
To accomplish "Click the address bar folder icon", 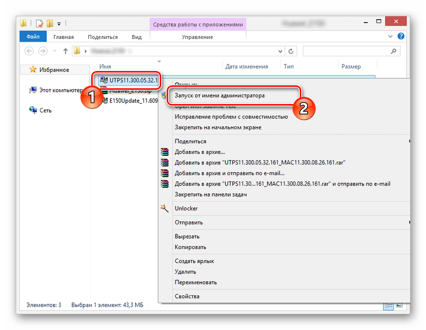I will [77, 51].
